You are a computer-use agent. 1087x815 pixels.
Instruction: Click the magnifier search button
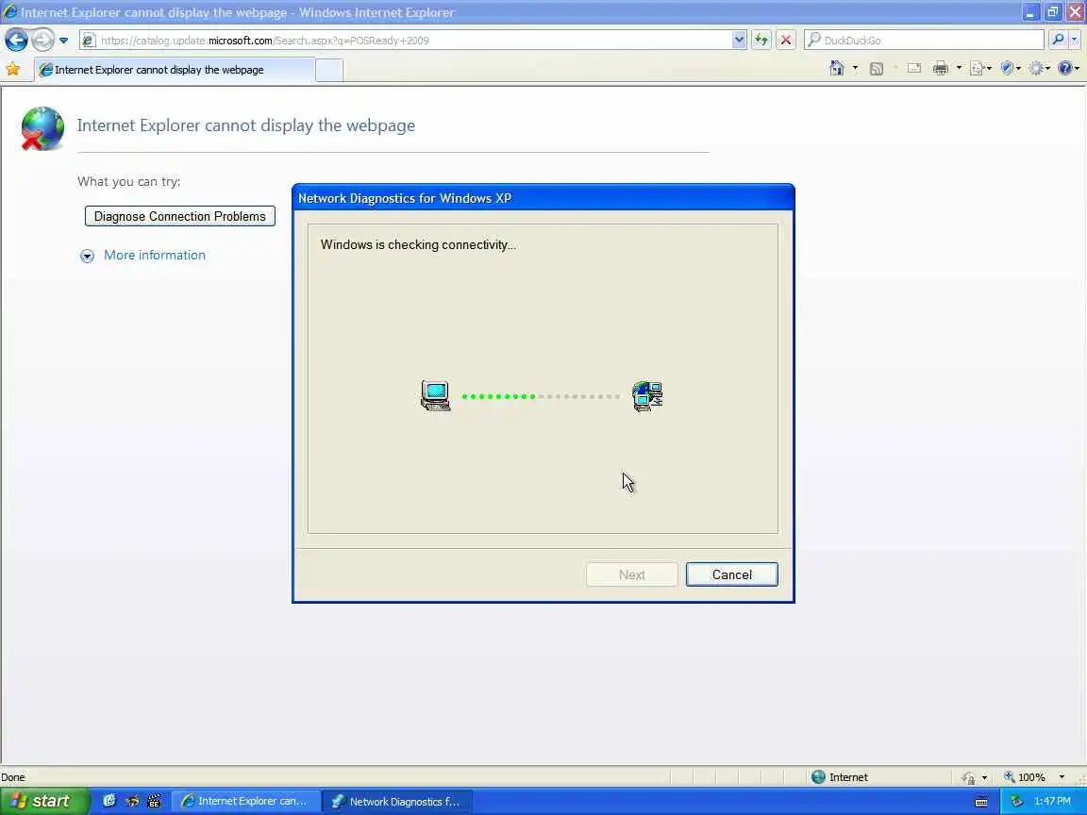tap(1057, 41)
